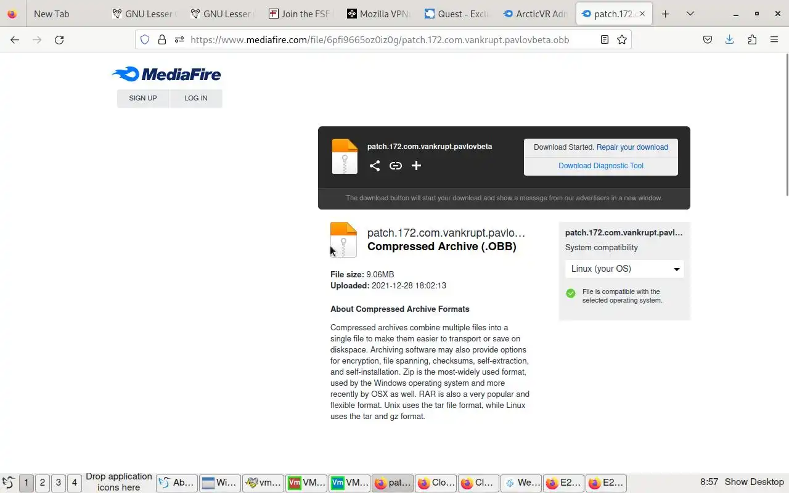Click the Firefox logo icon in tab bar

coord(12,14)
